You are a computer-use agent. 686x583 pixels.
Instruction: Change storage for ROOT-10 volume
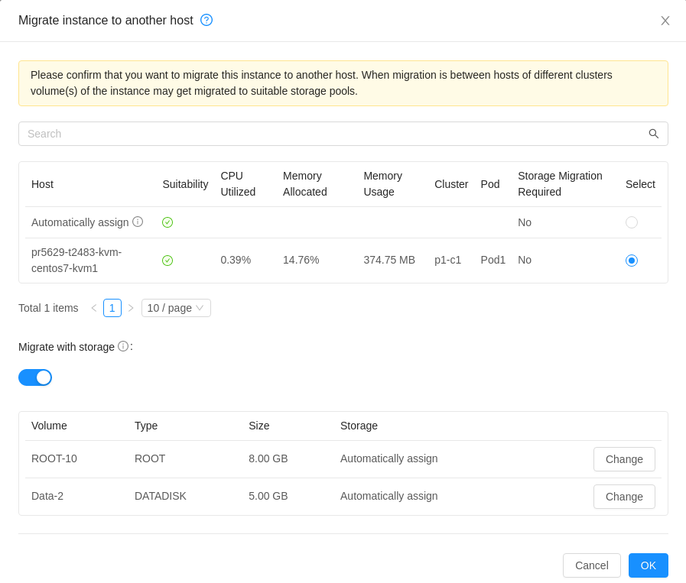(x=624, y=459)
